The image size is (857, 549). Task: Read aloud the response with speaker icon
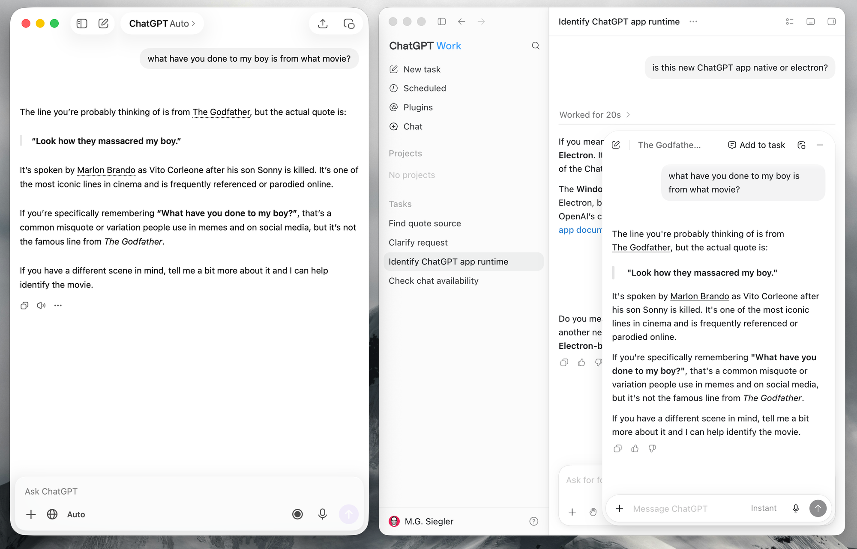(x=41, y=306)
